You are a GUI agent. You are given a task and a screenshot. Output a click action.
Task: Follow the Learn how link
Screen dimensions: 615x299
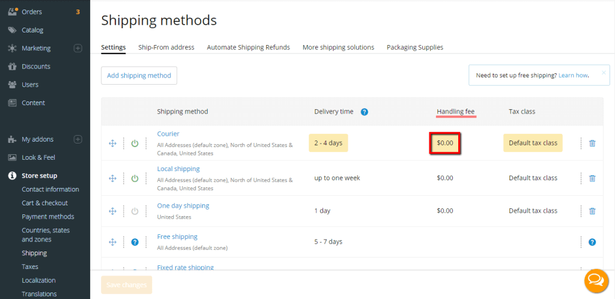tap(573, 75)
